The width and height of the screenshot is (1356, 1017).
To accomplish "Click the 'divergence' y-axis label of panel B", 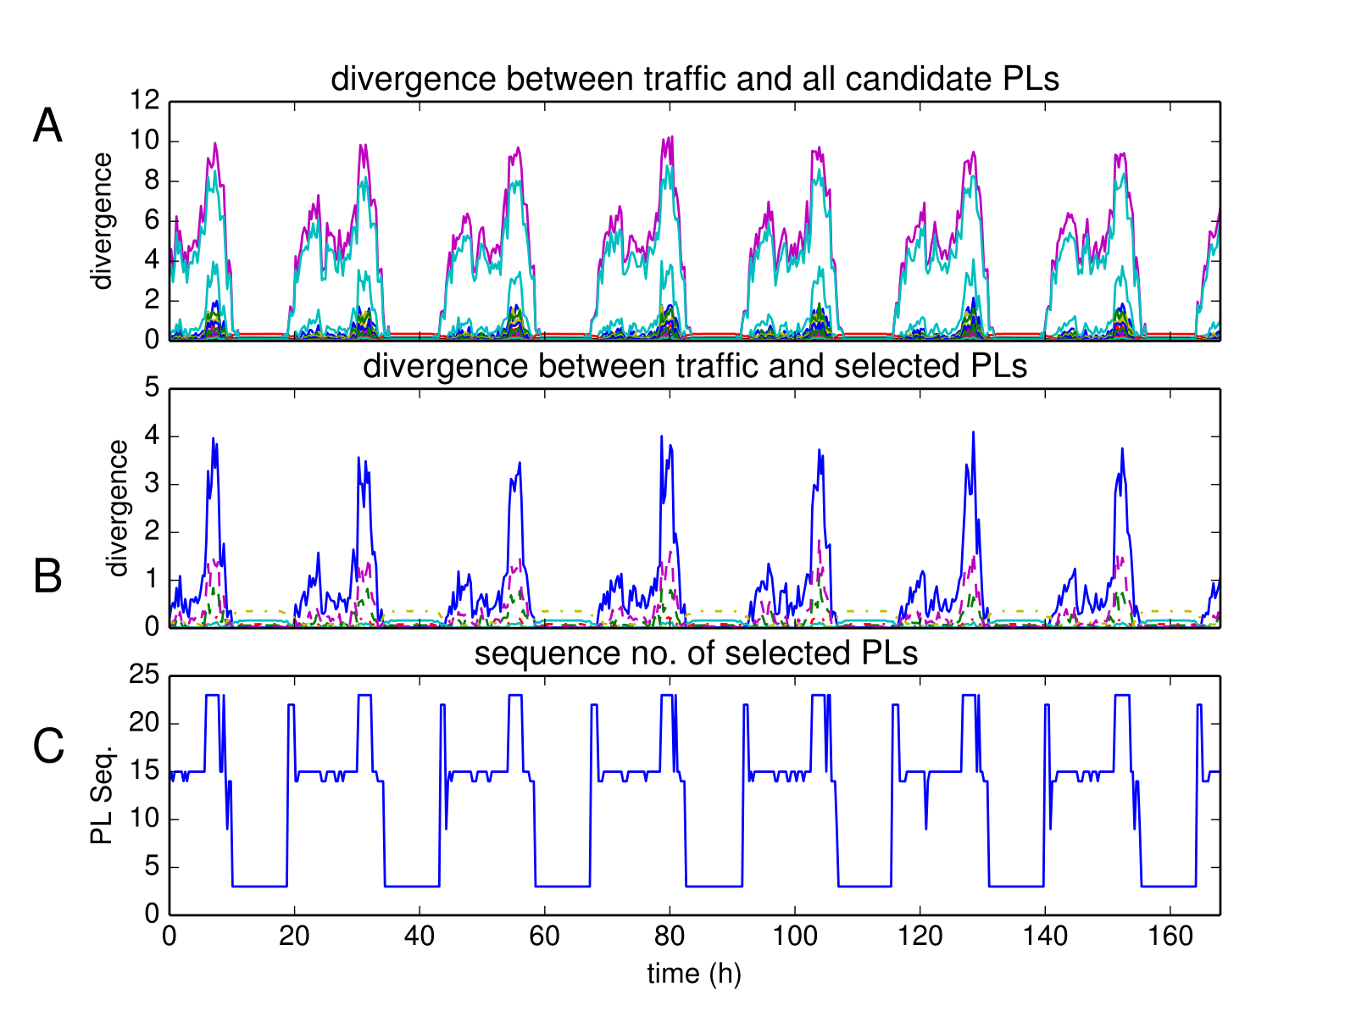I will pos(118,508).
